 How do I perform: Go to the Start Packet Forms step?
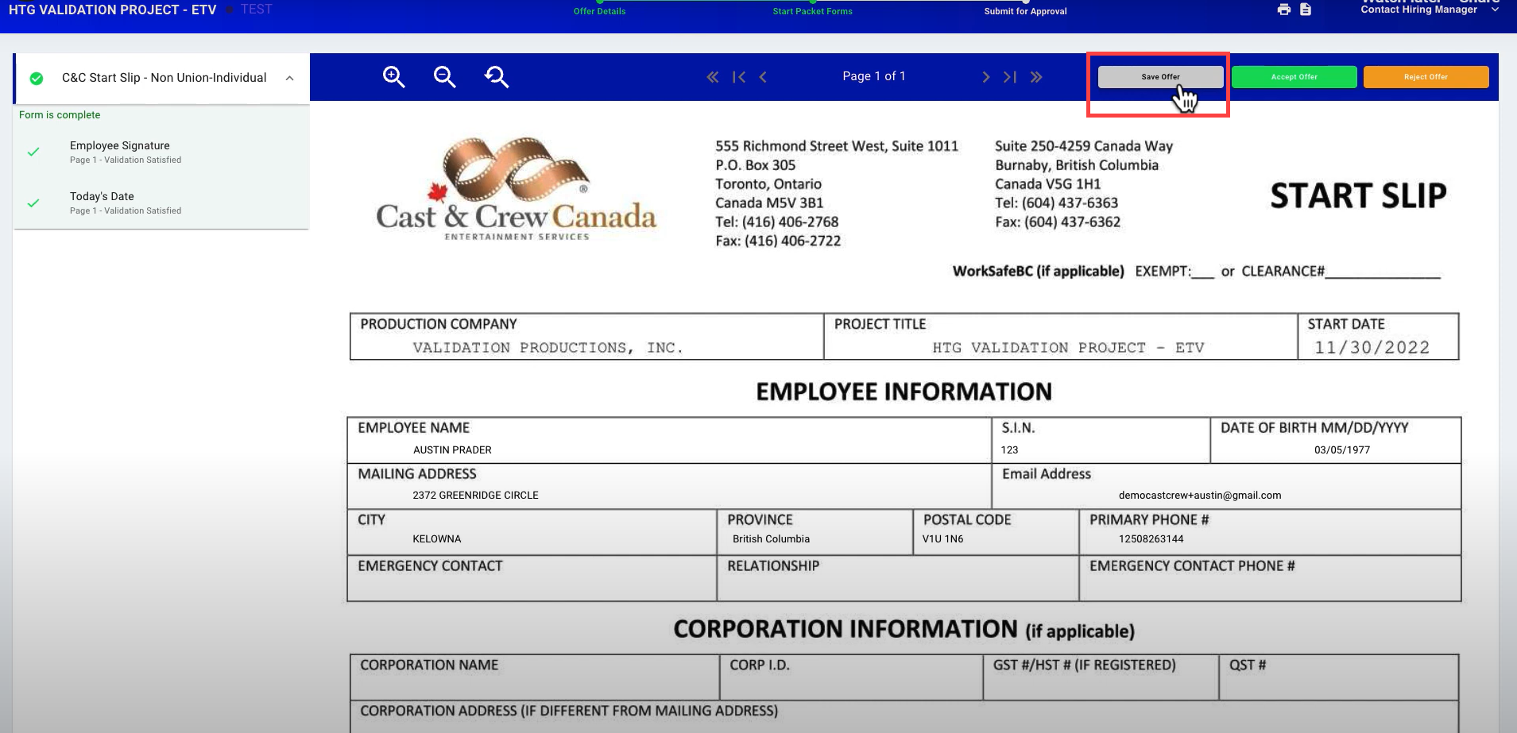click(812, 11)
